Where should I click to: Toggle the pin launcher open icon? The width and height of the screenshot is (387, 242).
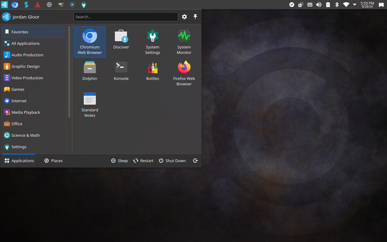(195, 17)
